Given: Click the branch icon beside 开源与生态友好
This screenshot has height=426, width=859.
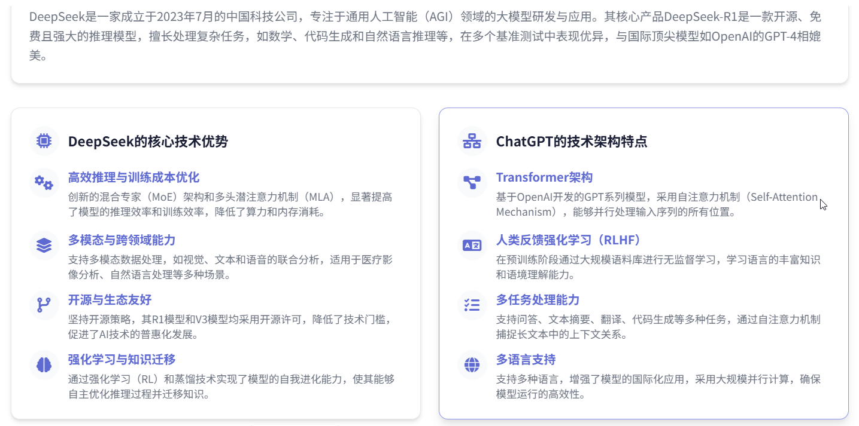Looking at the screenshot, I should tap(44, 305).
